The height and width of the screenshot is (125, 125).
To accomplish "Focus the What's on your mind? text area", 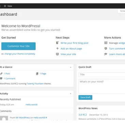I will [x=102, y=87].
